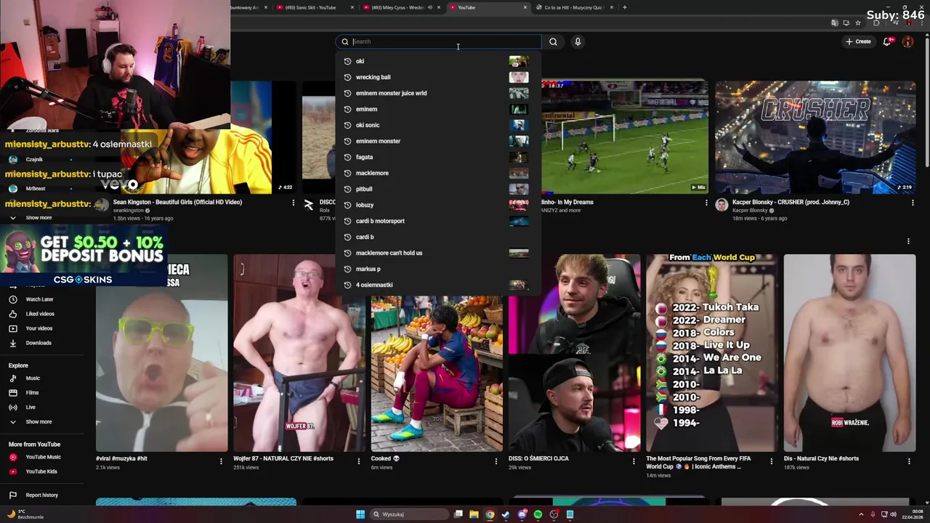Click the thumbnail next to 'macklemore' suggestion
Image resolution: width=930 pixels, height=523 pixels.
click(519, 173)
